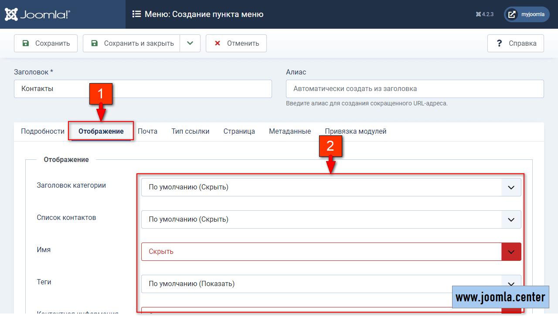
Task: Click the Joomla version 4.2.3 icon
Action: pos(478,14)
